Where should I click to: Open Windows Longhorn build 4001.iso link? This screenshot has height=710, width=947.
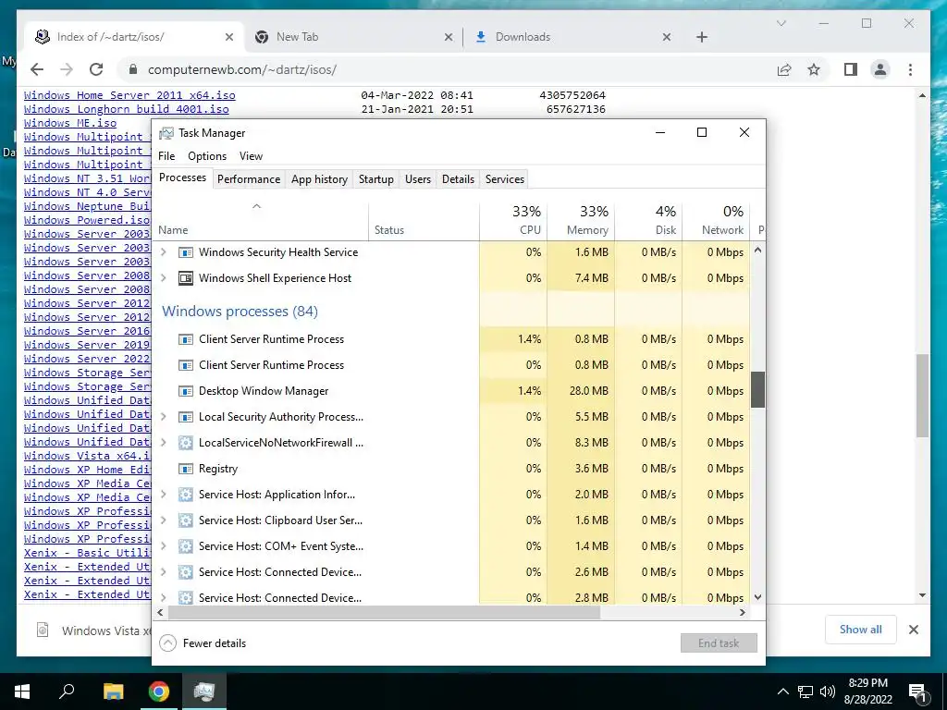coord(127,109)
